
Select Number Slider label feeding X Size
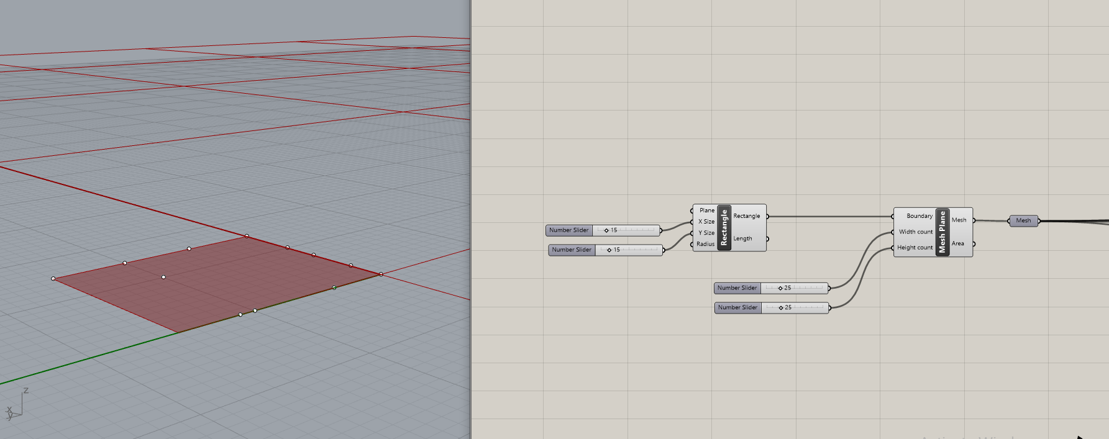(568, 230)
